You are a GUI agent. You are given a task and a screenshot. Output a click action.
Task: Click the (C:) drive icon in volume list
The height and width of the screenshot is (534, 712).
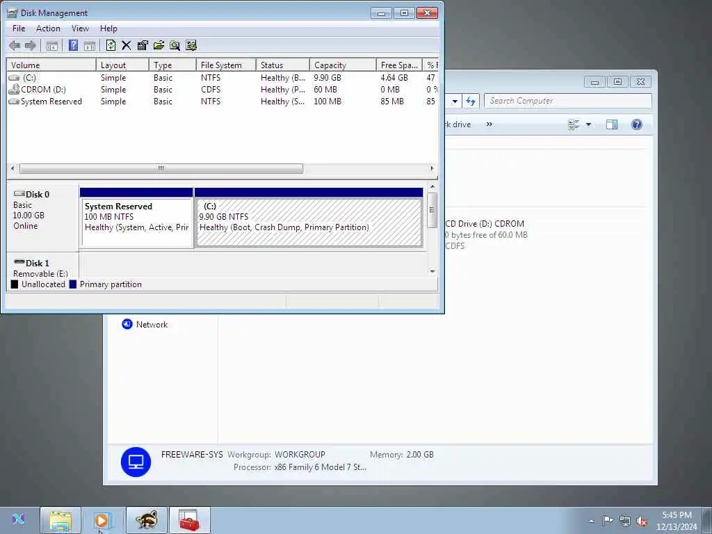[x=14, y=78]
